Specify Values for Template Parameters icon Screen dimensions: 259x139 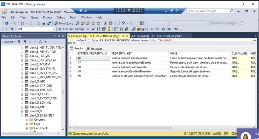[176, 29]
